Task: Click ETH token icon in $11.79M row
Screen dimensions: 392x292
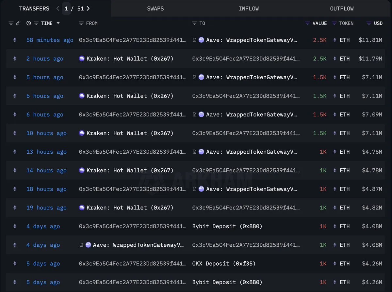Action: tap(335, 59)
